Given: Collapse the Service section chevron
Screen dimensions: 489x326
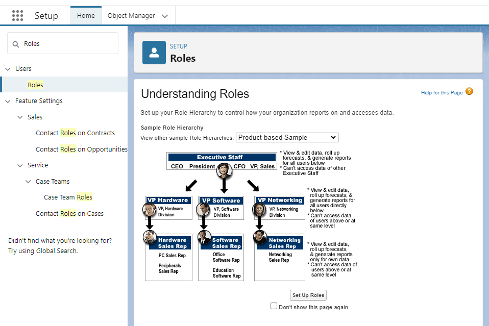Looking at the screenshot, I should click(x=20, y=165).
